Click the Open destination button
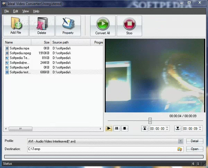This screenshot has width=208, height=168. tap(194, 149)
